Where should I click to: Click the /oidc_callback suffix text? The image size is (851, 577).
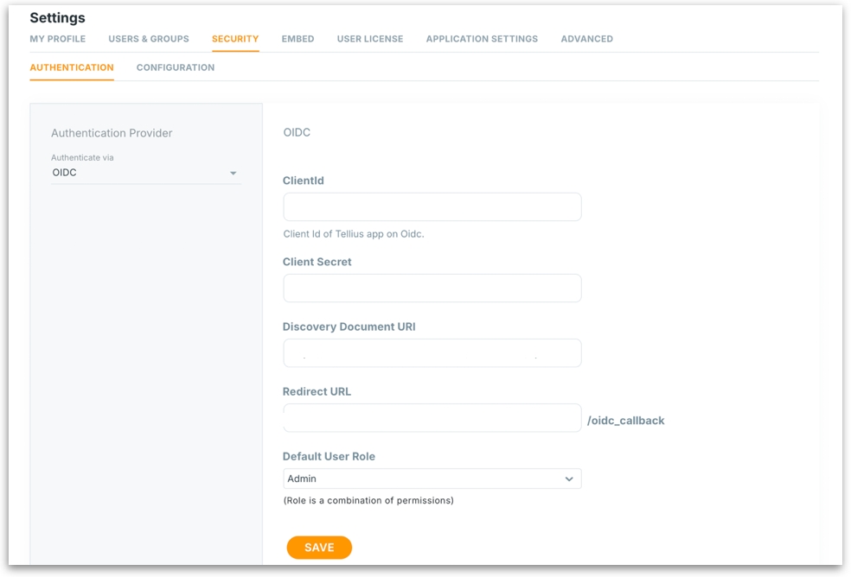625,421
